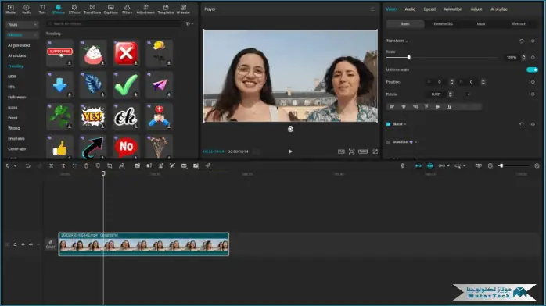Switch to the Audio tab
This screenshot has width=546, height=306.
coord(410,9)
